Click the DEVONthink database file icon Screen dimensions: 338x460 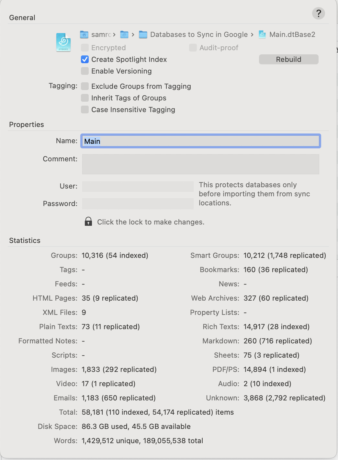63,42
